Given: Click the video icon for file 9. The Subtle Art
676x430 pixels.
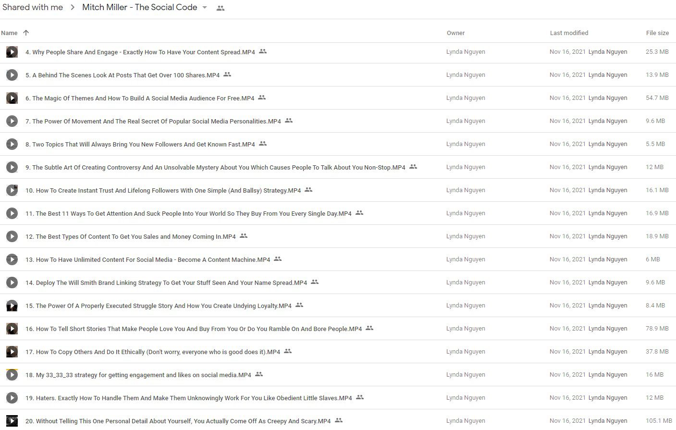Looking at the screenshot, I should click(12, 167).
